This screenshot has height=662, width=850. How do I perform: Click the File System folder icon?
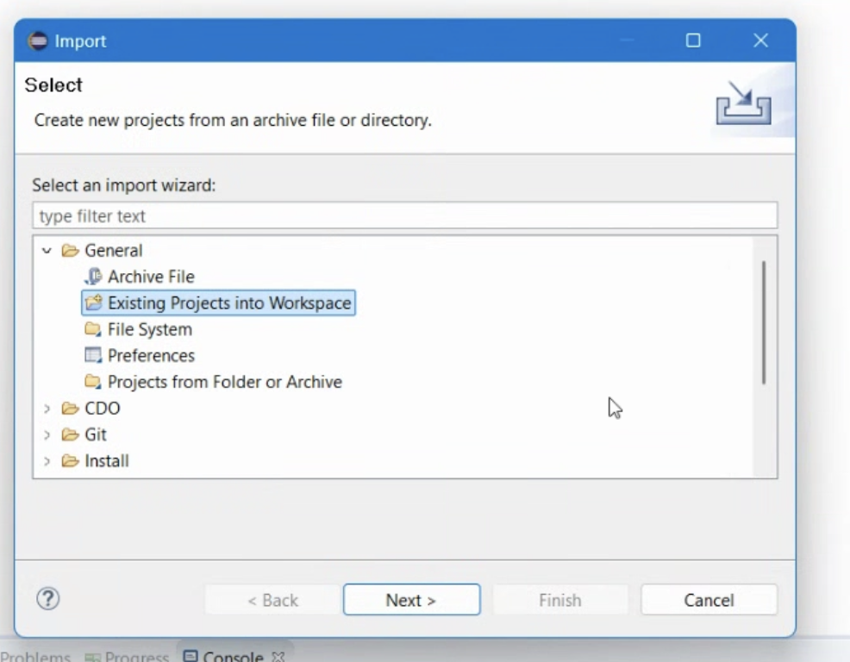point(93,329)
